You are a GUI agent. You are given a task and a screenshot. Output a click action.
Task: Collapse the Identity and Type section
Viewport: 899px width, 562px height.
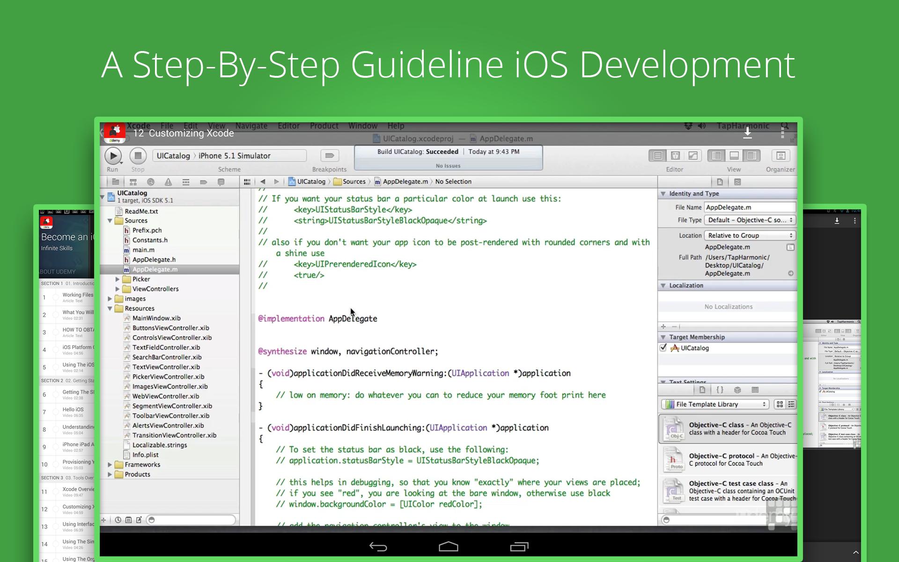(x=663, y=193)
